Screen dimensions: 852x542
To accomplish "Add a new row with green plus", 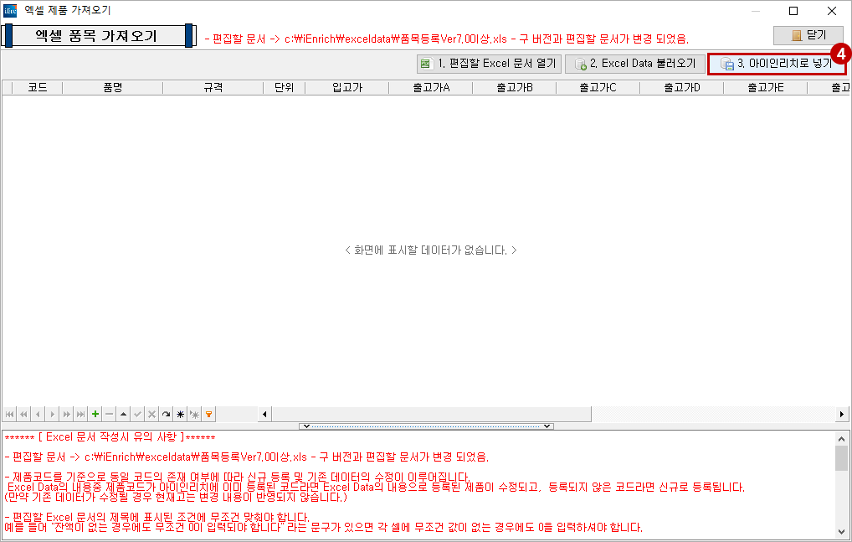I will pos(95,414).
